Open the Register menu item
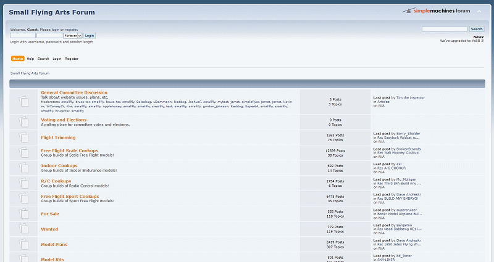The image size is (494, 262). tap(72, 59)
